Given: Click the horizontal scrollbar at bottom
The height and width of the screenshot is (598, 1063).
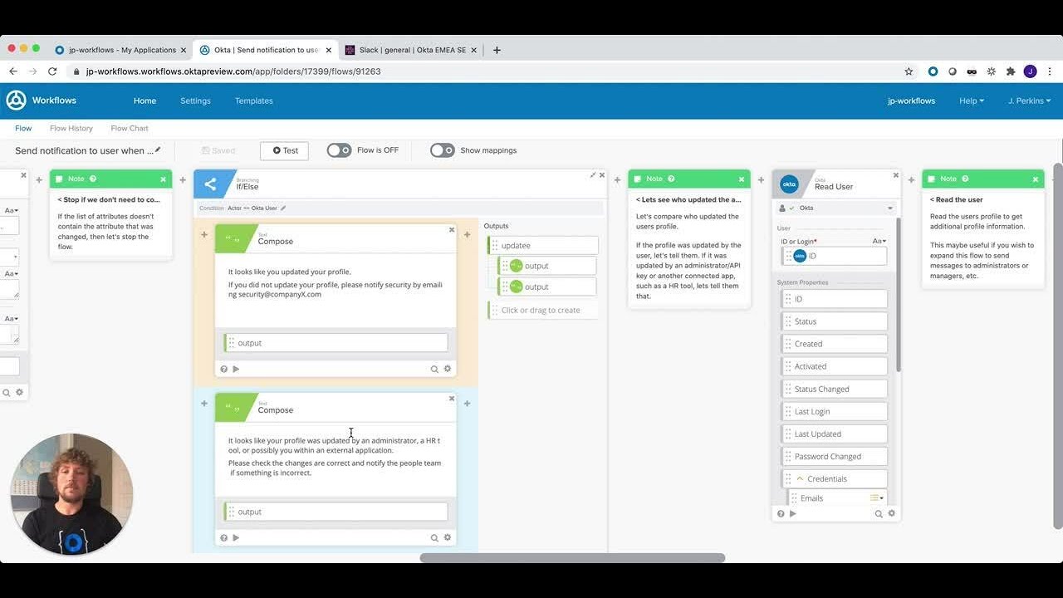Looking at the screenshot, I should click(x=572, y=558).
